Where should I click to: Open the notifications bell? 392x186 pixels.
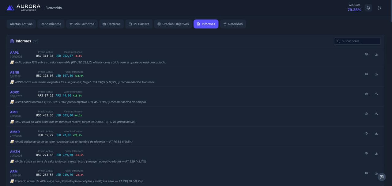[368, 8]
